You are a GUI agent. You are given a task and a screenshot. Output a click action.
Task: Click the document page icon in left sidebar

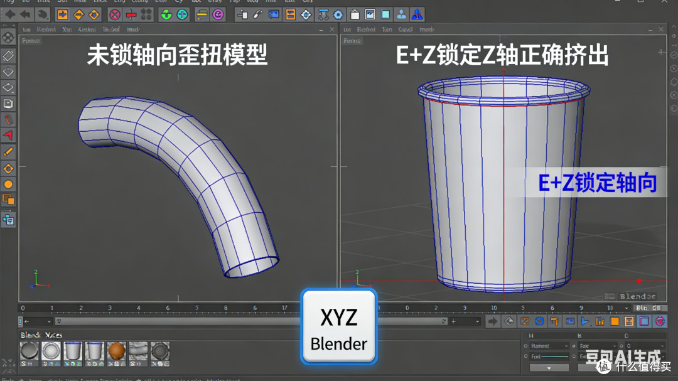click(x=8, y=104)
